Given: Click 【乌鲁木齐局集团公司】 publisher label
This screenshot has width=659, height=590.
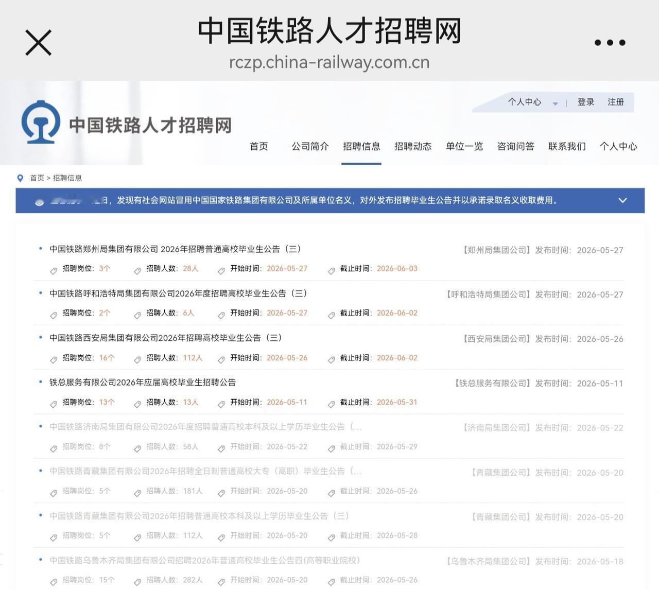Looking at the screenshot, I should [x=488, y=561].
